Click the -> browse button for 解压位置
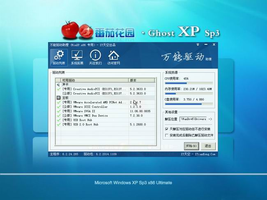Viewport: 267px width, 200px height. point(210,119)
